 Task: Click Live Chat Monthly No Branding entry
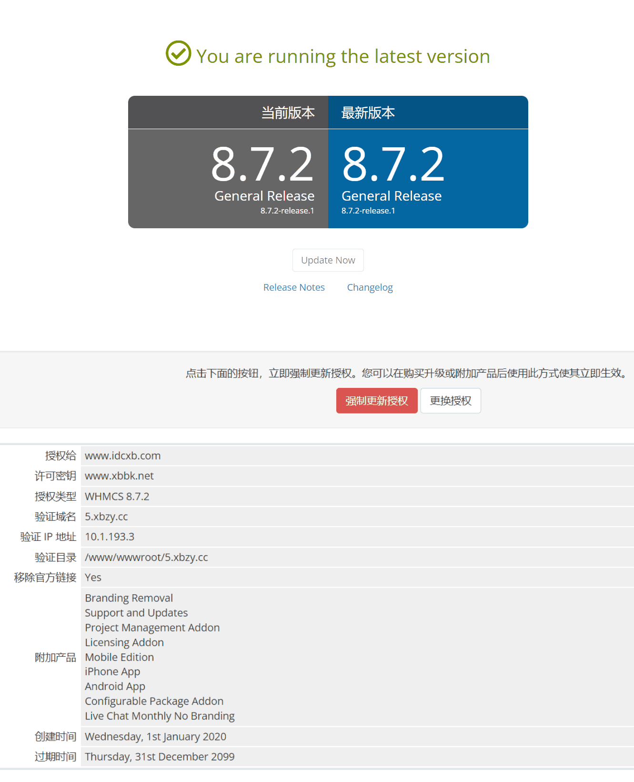pyautogui.click(x=160, y=716)
